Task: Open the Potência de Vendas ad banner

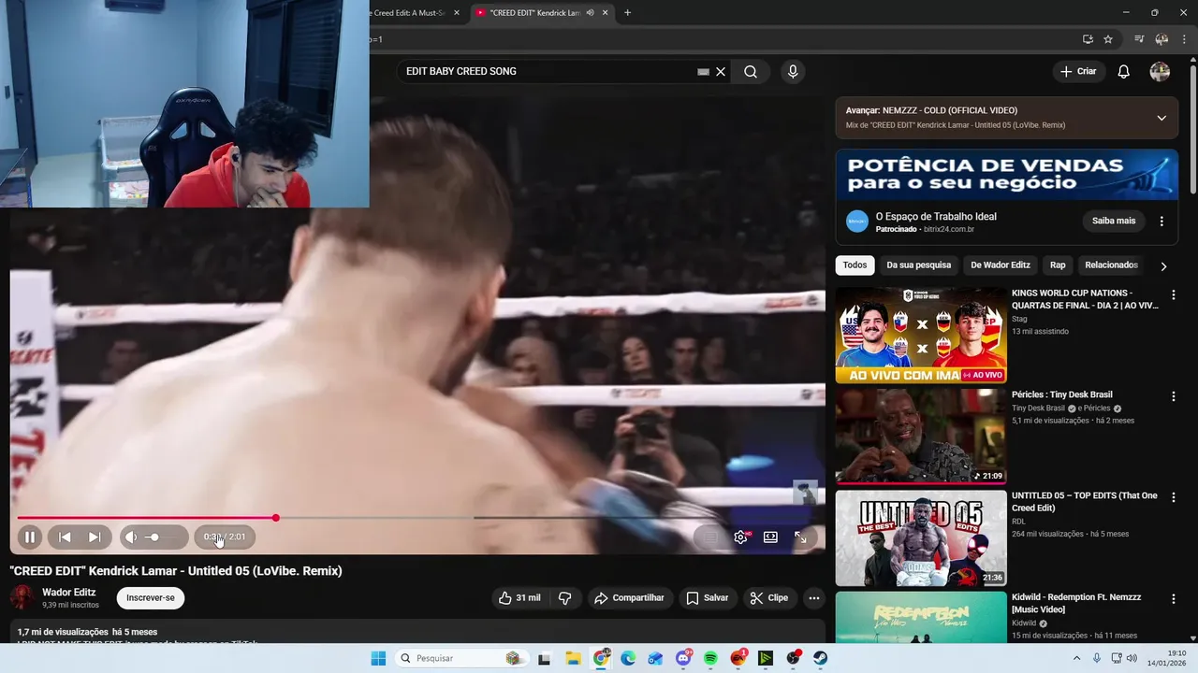Action: click(1007, 174)
